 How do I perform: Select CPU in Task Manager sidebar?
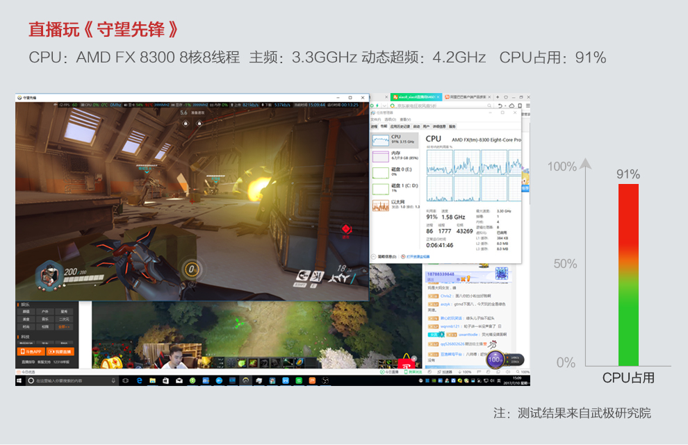[x=394, y=140]
